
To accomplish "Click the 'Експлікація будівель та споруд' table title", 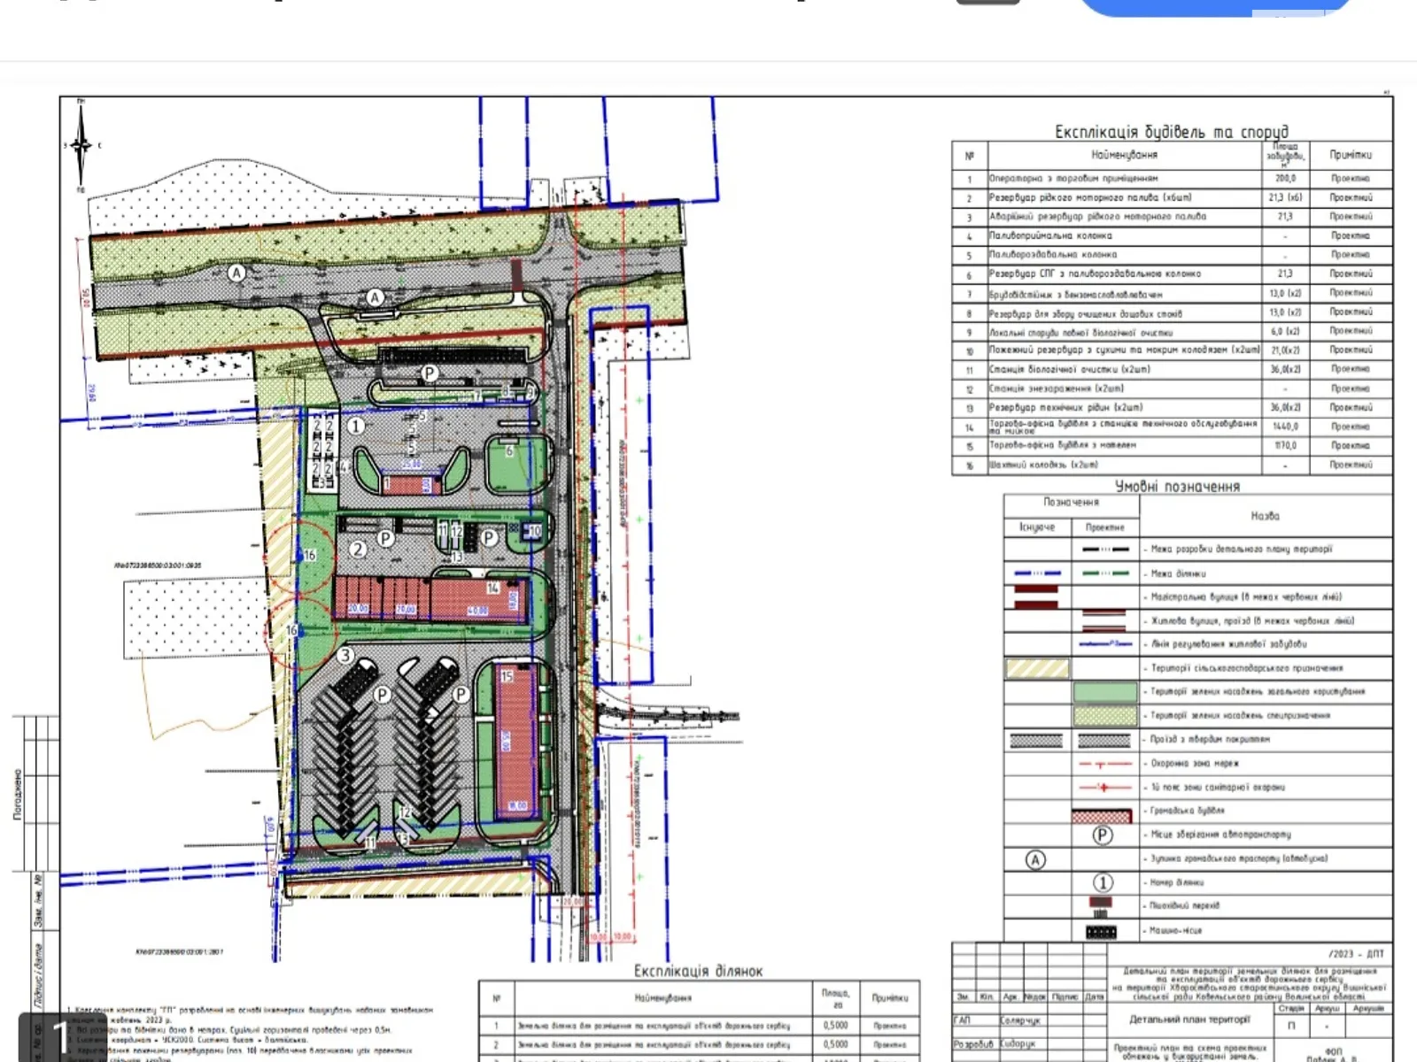I will click(1171, 132).
